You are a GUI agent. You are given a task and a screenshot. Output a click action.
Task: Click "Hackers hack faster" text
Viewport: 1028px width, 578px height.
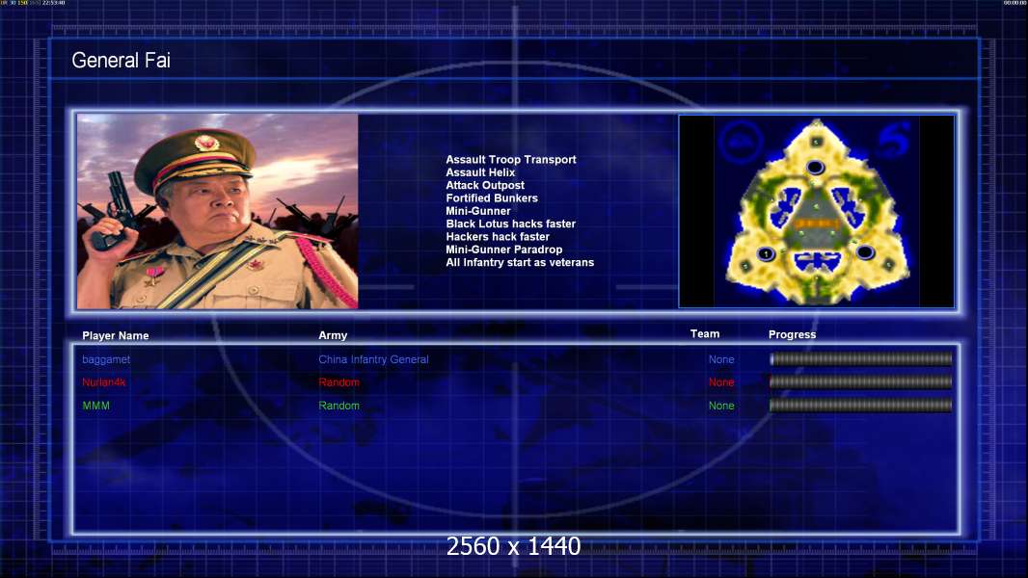click(x=498, y=236)
